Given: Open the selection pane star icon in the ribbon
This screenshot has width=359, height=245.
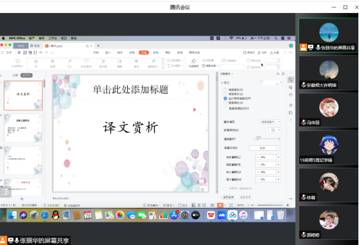Looking at the screenshot, I should click(x=194, y=61).
